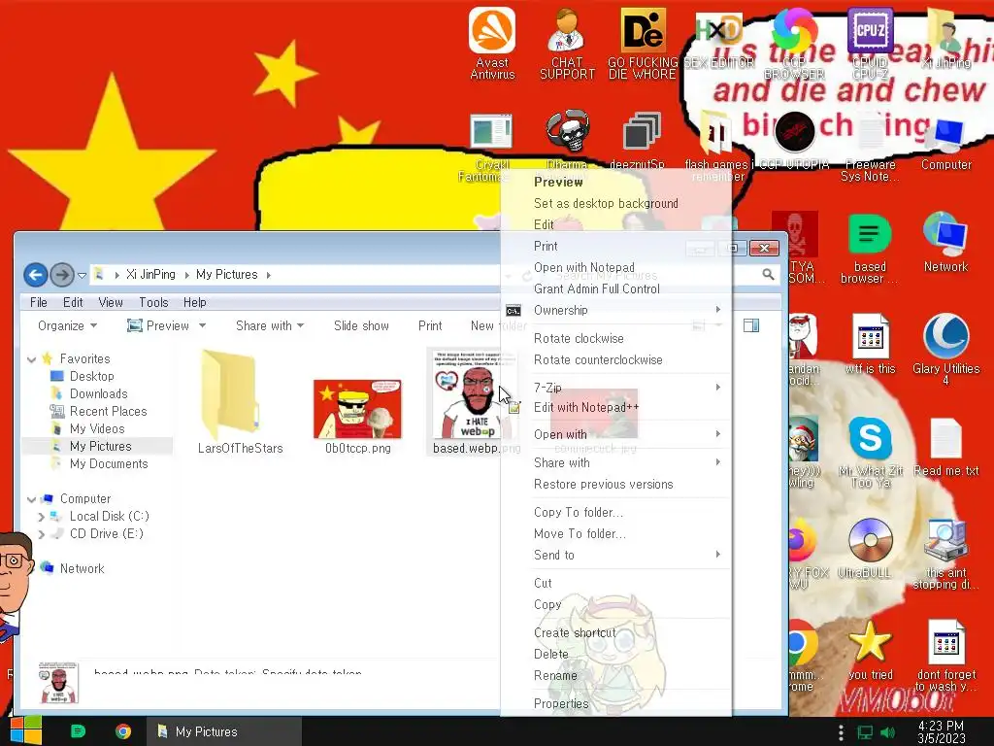Click Rename in the context menu
Image resolution: width=994 pixels, height=746 pixels.
[x=616, y=676]
